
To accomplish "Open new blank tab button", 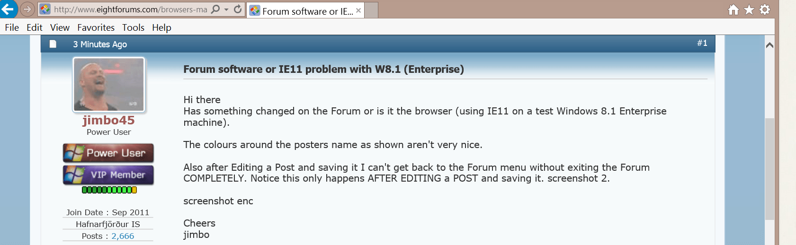I will 371,10.
